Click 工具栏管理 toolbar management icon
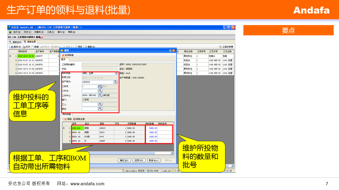The width and height of the screenshot is (339, 190). pos(221,47)
